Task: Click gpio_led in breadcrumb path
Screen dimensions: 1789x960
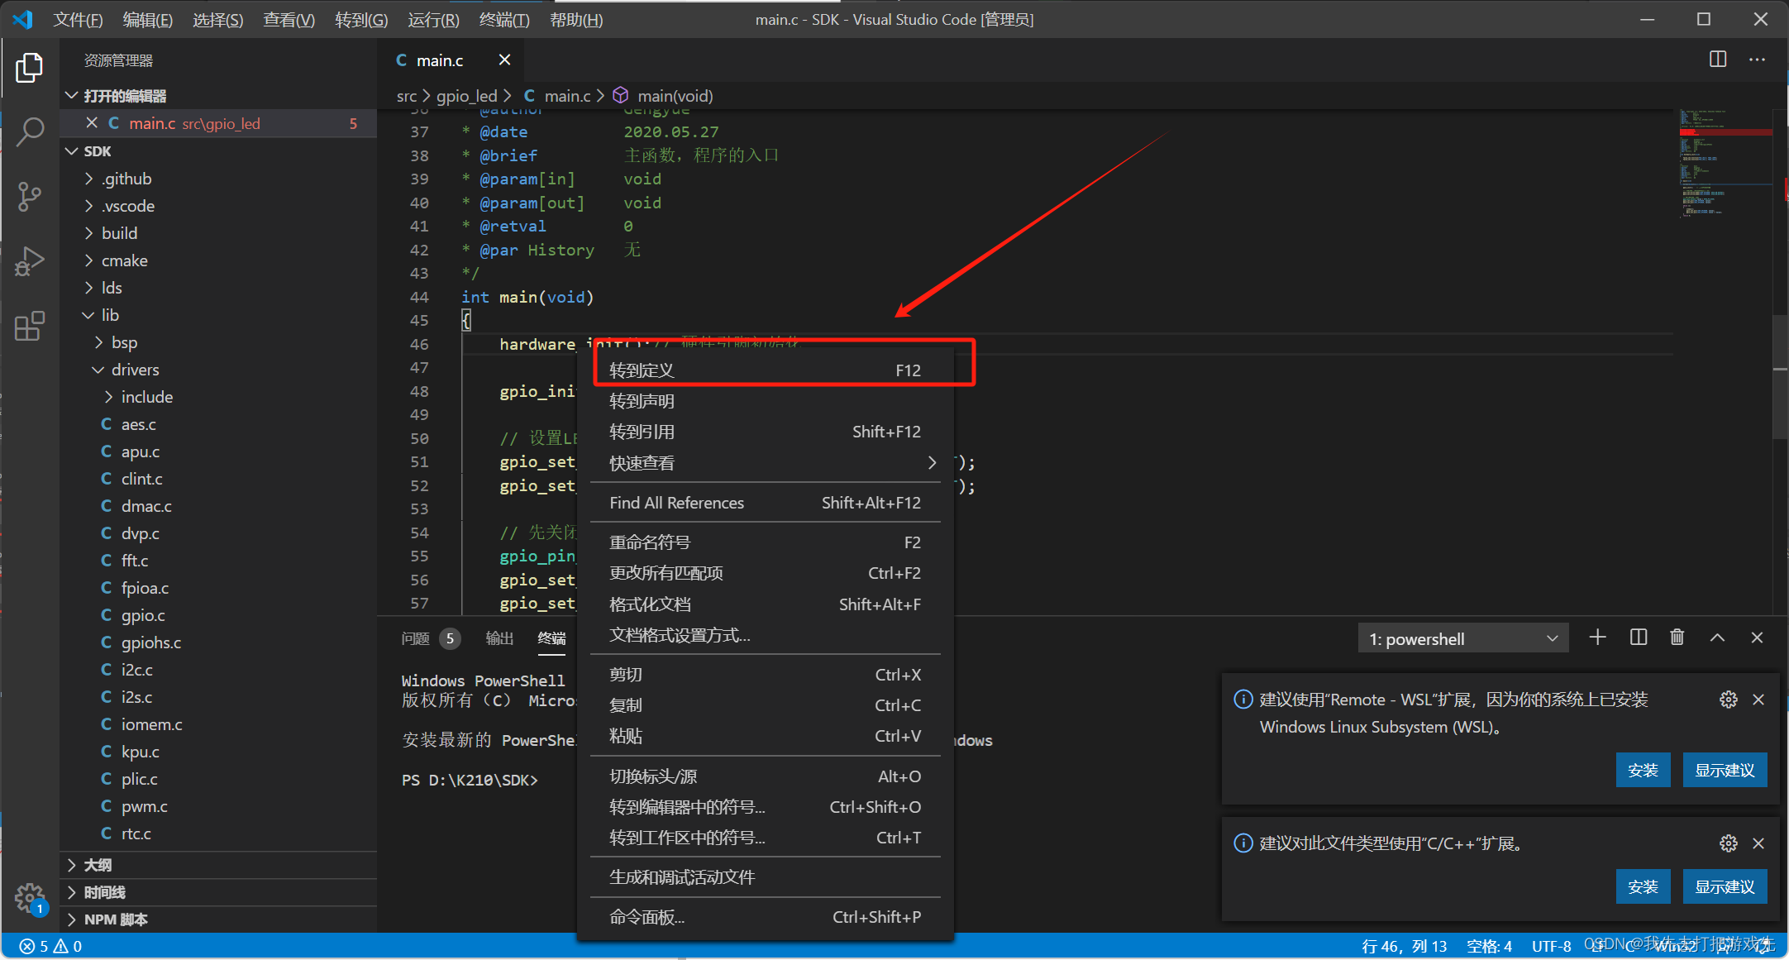Action: coord(466,96)
